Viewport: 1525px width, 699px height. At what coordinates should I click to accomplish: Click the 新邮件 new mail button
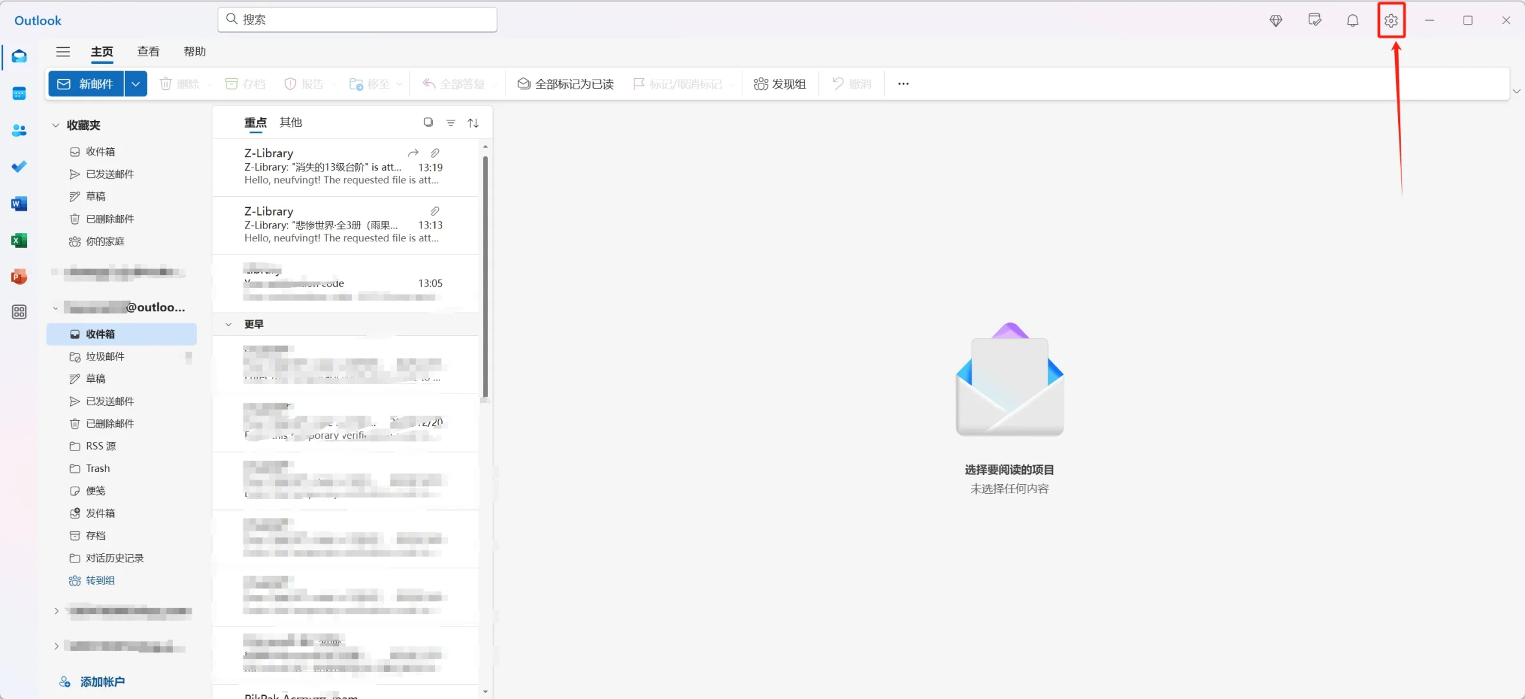86,83
